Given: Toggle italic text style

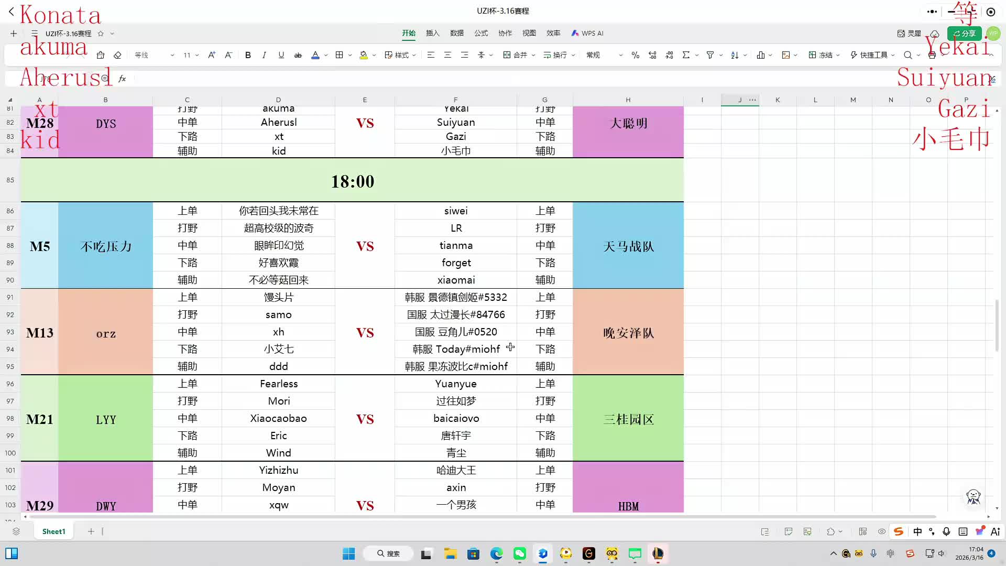Looking at the screenshot, I should tap(264, 55).
